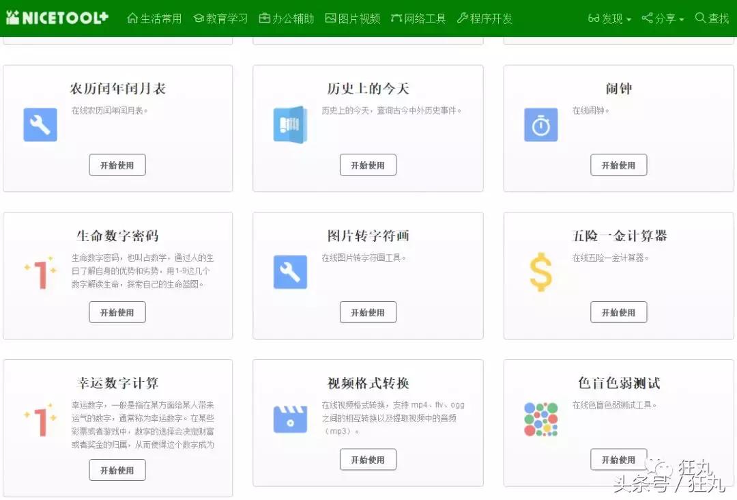Click 开始使用 under 历史上的今天
This screenshot has height=500, width=737.
tap(368, 165)
